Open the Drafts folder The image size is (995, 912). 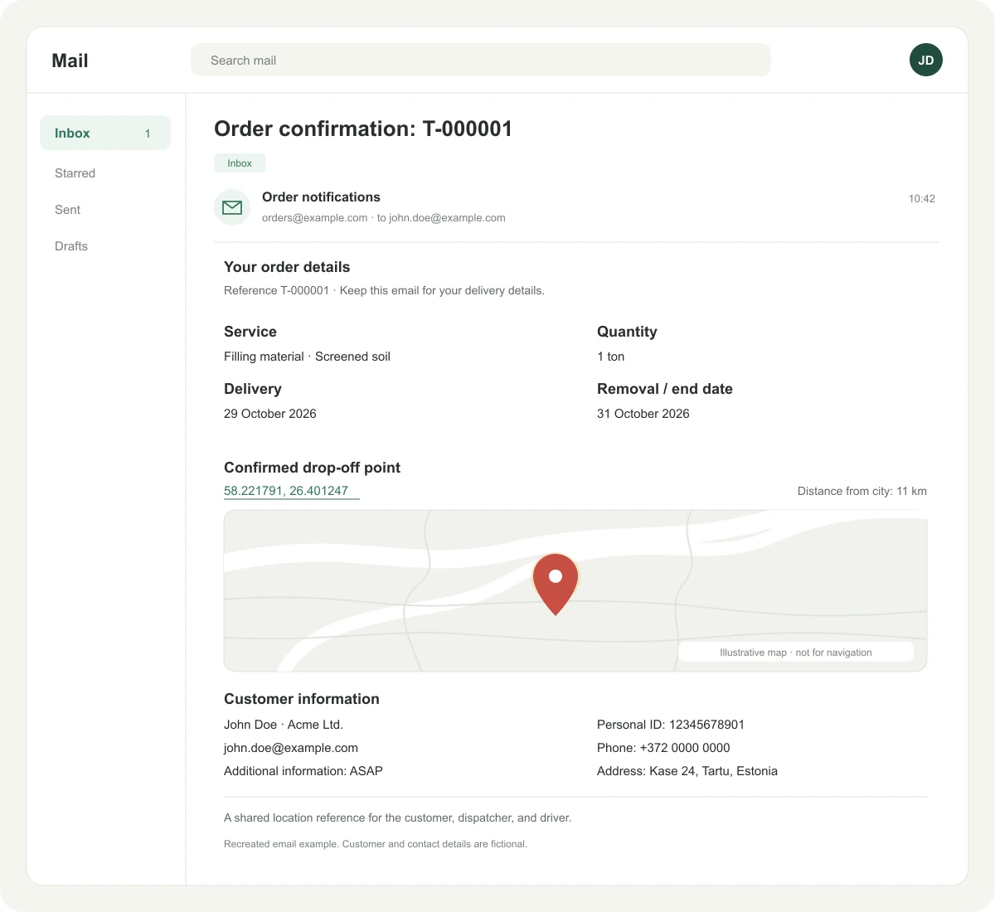tap(70, 246)
